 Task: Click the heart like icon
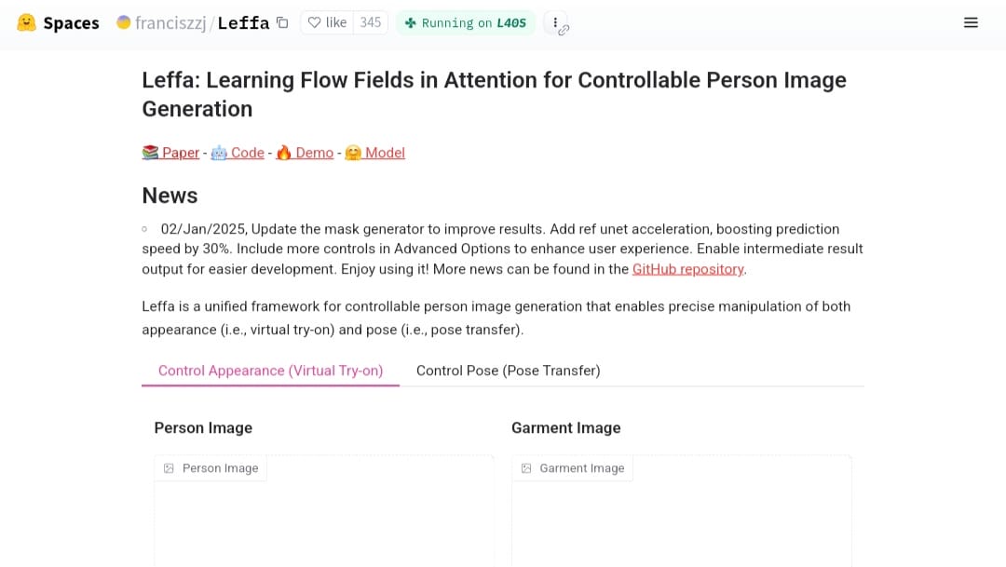pyautogui.click(x=315, y=22)
